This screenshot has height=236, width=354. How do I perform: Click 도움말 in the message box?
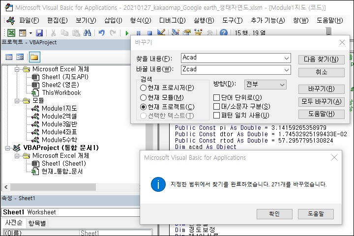(316, 214)
